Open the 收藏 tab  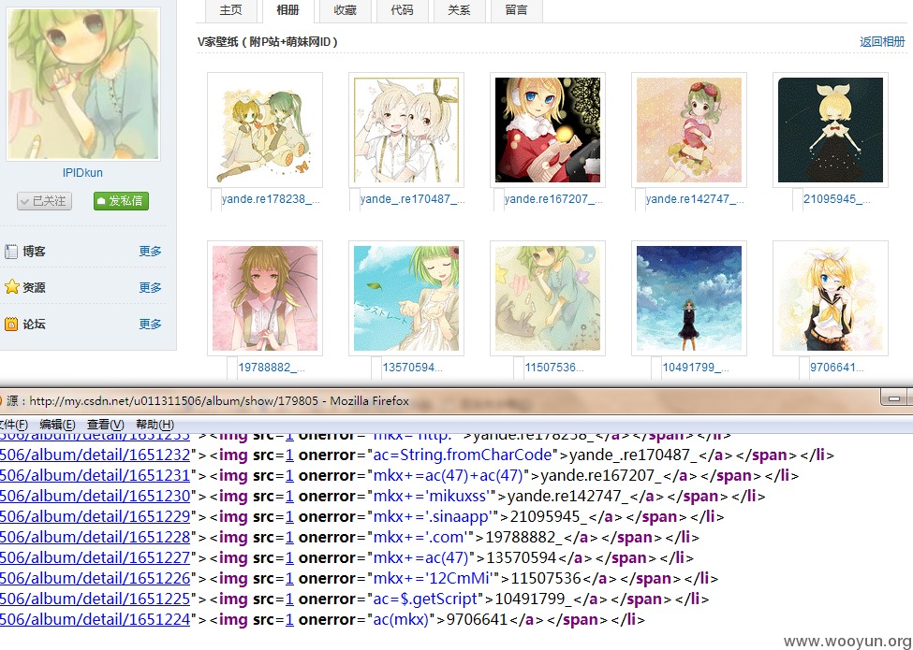pyautogui.click(x=345, y=10)
